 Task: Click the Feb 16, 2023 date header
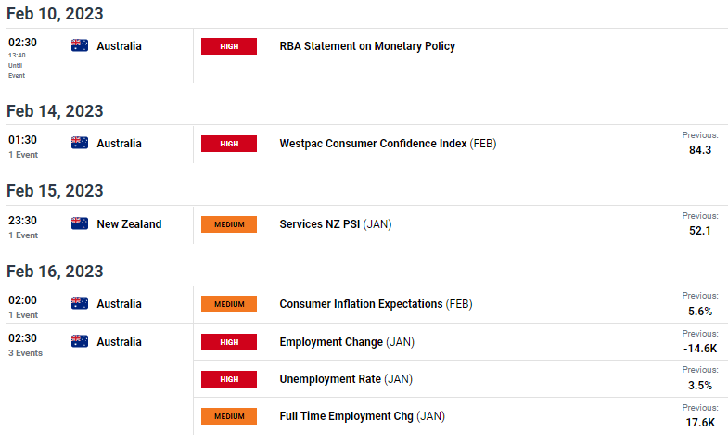[55, 272]
